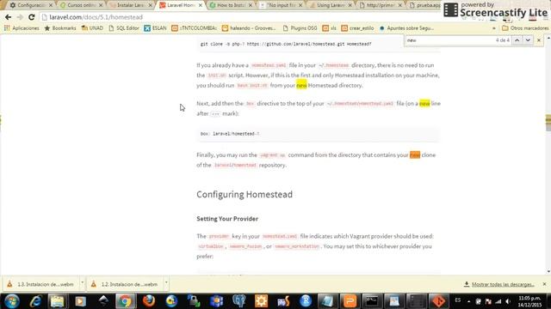Open the Bookmarks star folder
This screenshot has height=309, width=551.
(x=60, y=28)
